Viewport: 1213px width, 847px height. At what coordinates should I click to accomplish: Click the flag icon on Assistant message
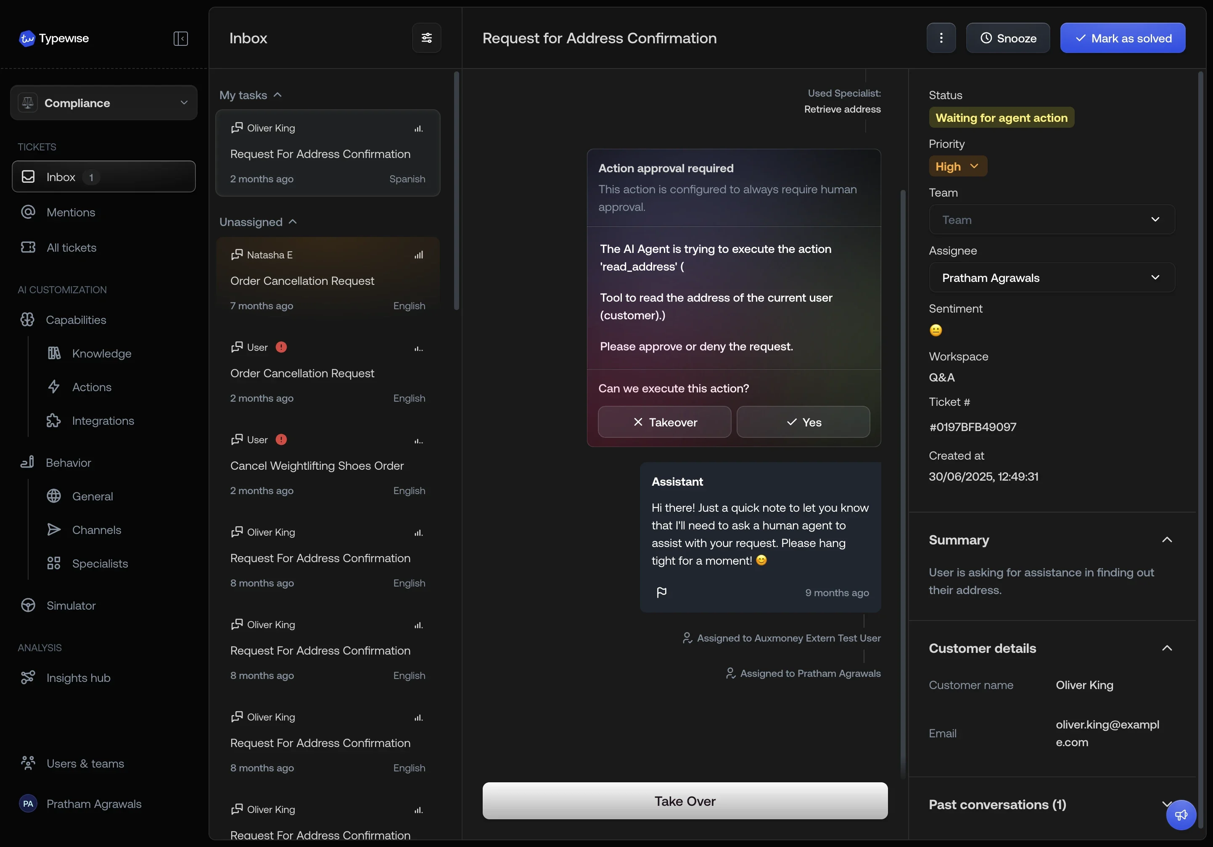click(661, 592)
